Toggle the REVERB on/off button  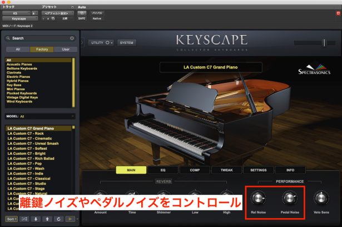click(163, 181)
